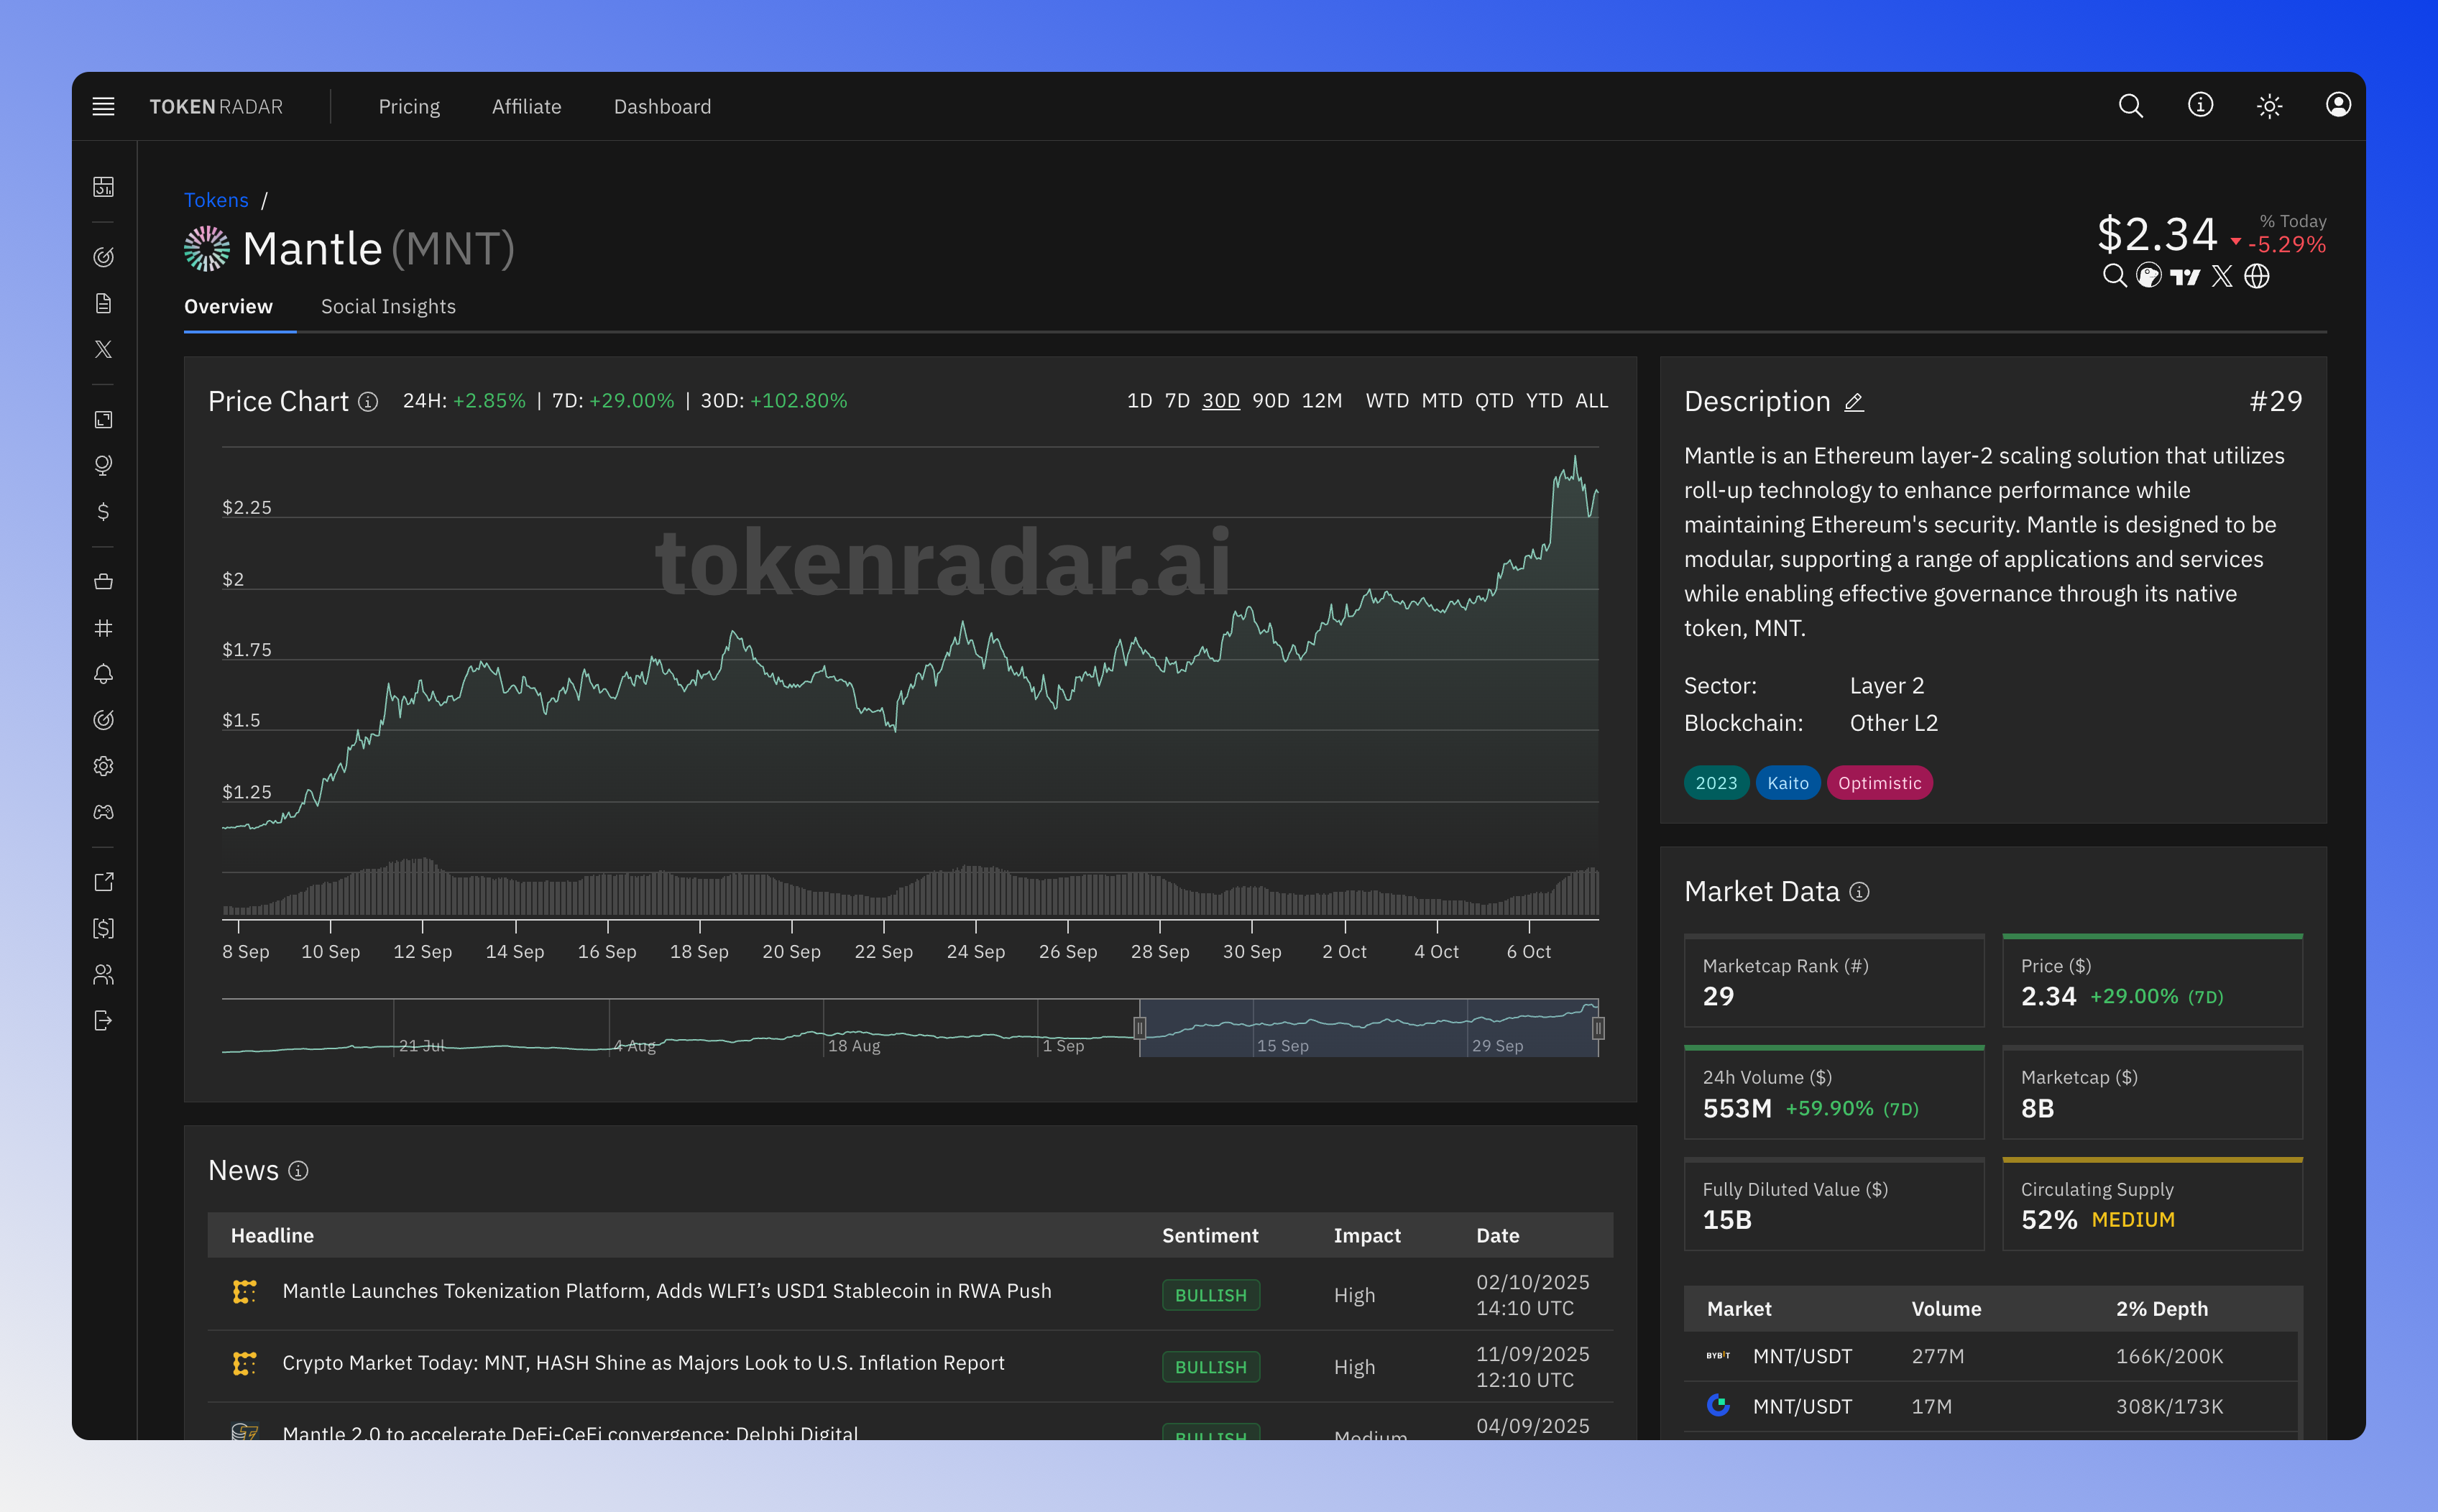Open the token screener search icon
The image size is (2438, 1512).
coord(2116,277)
